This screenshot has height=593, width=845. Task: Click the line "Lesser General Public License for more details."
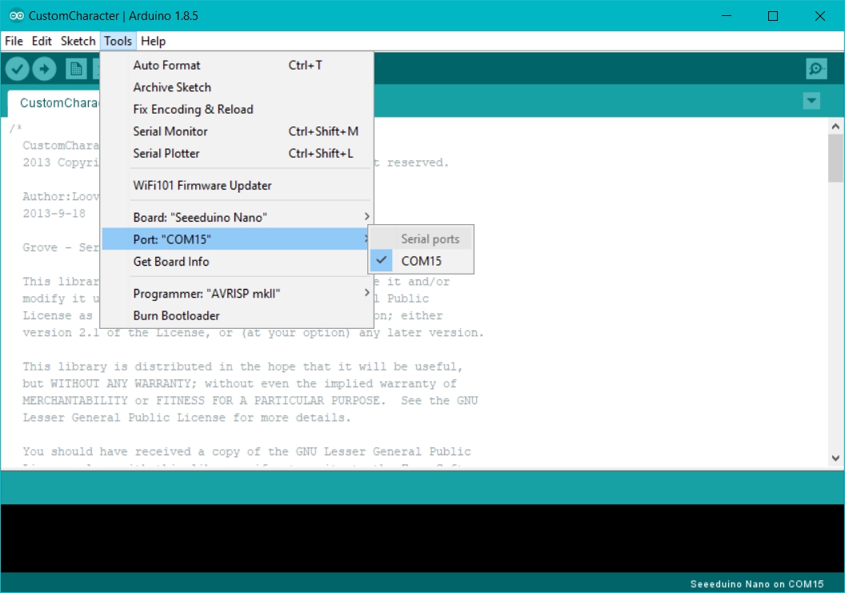pyautogui.click(x=186, y=418)
